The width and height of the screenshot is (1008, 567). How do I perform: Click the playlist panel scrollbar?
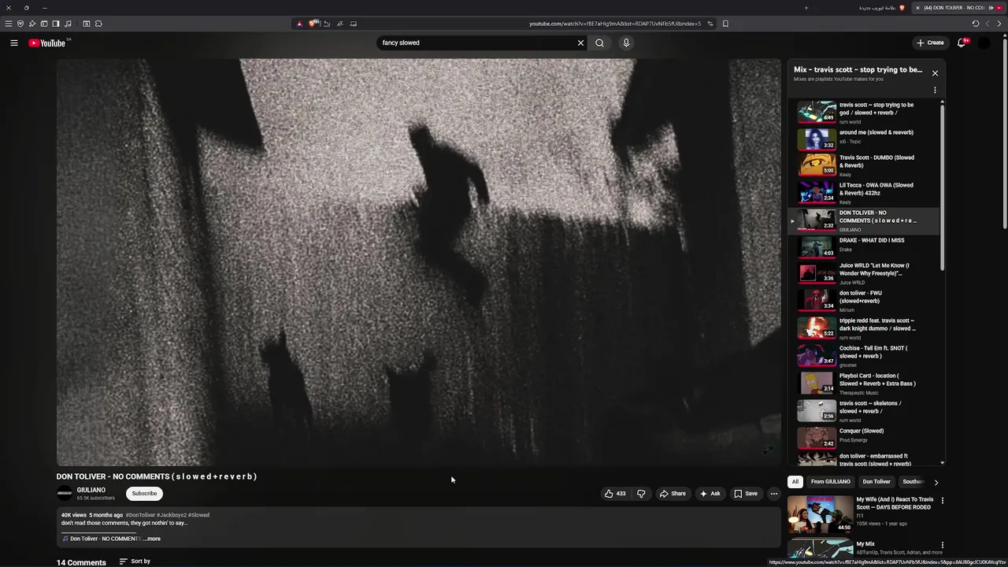coord(942,189)
